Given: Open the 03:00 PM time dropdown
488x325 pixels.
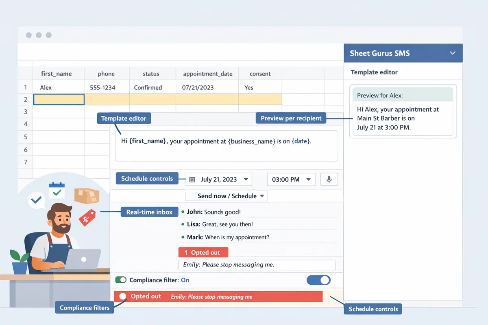Looking at the screenshot, I should tap(291, 180).
